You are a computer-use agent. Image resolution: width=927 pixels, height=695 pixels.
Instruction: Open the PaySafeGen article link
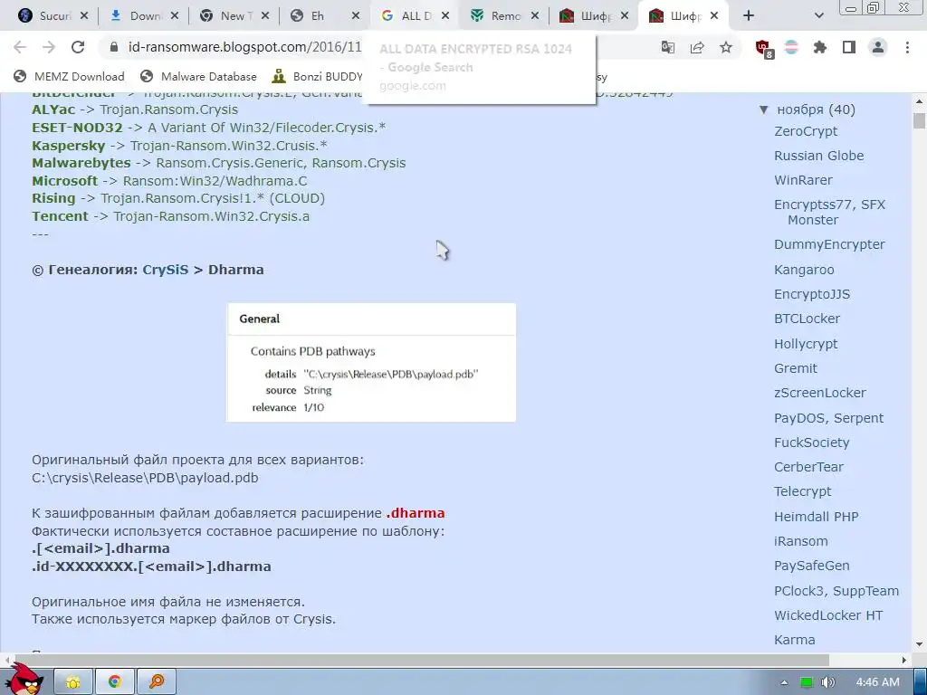[812, 566]
